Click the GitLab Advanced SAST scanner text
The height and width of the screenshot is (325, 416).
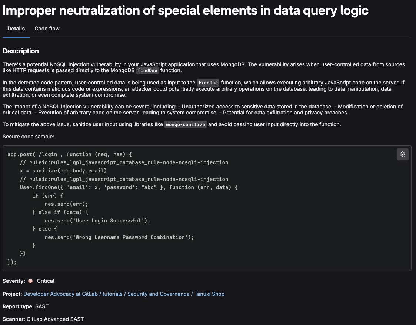(x=55, y=319)
